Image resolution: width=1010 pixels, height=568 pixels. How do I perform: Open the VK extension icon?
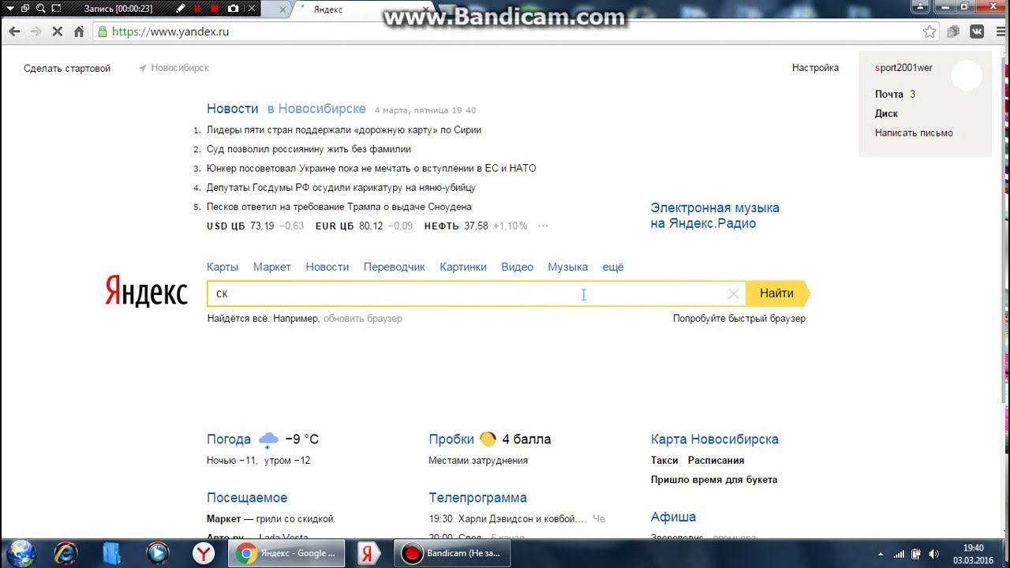point(977,32)
